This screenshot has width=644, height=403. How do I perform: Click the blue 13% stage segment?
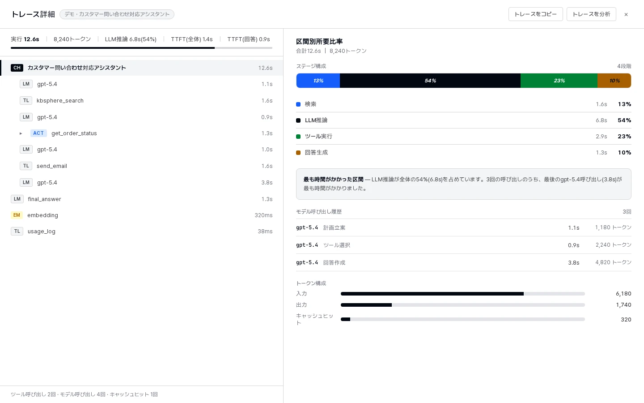pos(318,81)
